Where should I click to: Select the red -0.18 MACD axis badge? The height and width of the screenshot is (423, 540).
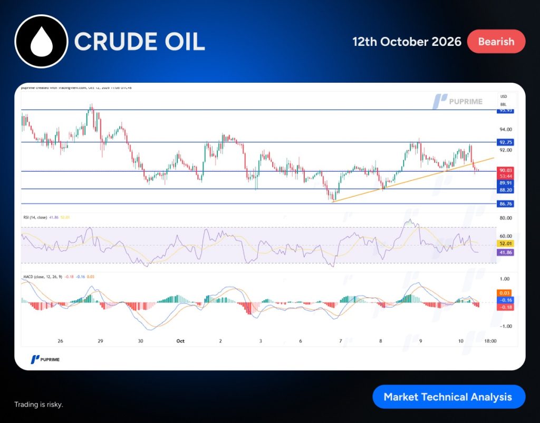505,307
